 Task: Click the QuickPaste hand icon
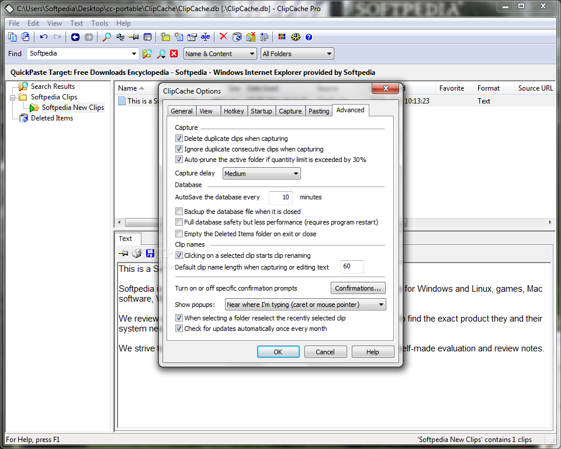pos(120,37)
